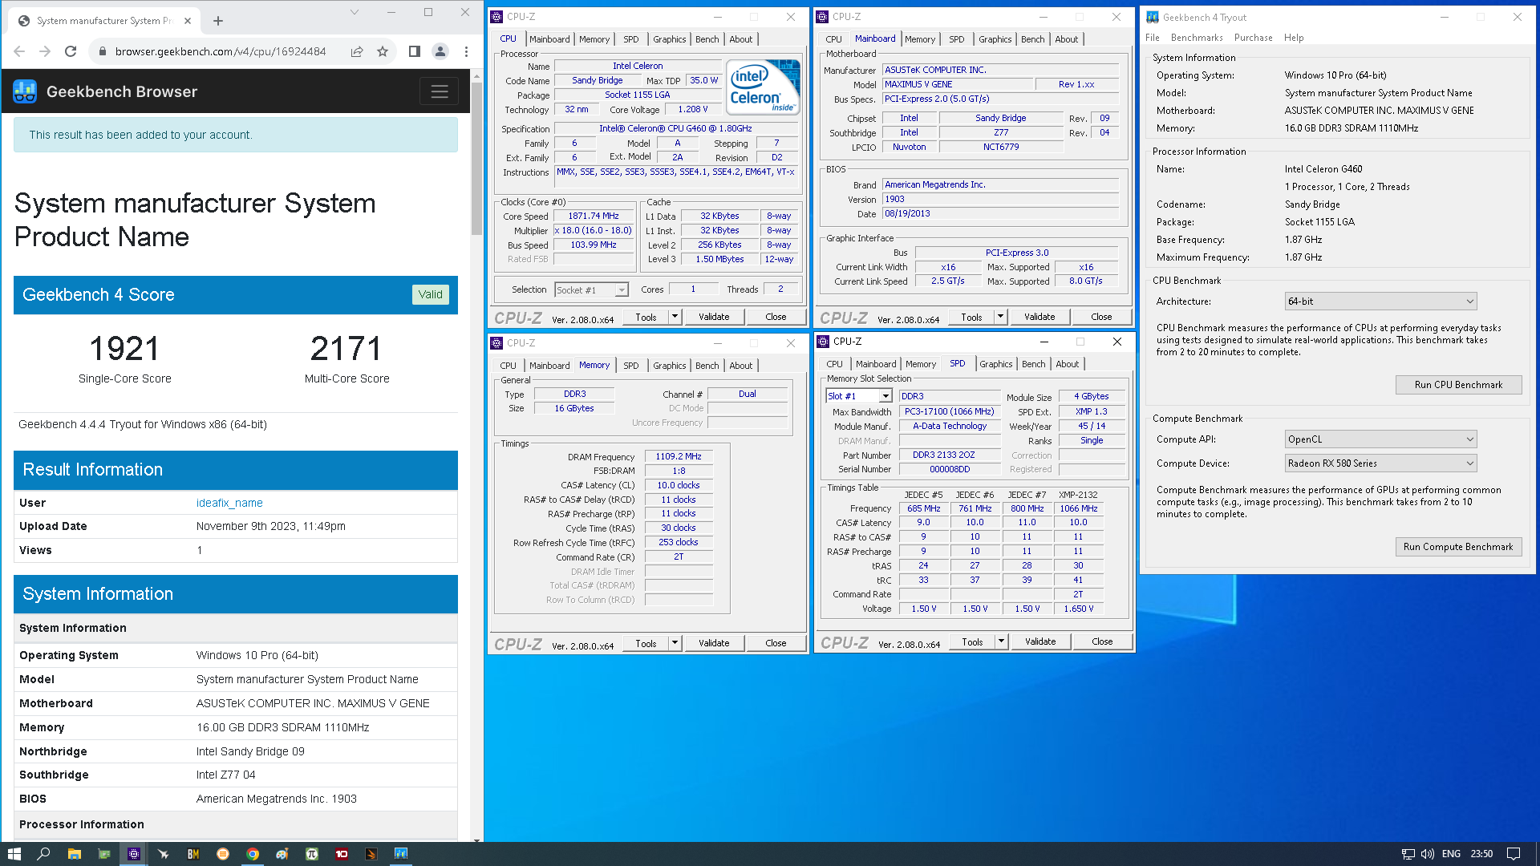Open Windows taskbar search
This screenshot has height=866, width=1540.
44,854
